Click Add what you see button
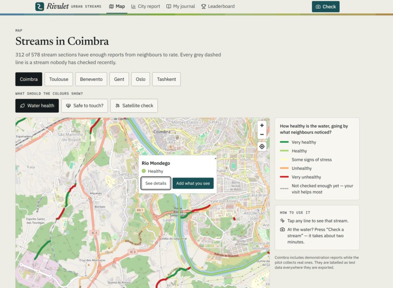The image size is (393, 288). pos(193,183)
